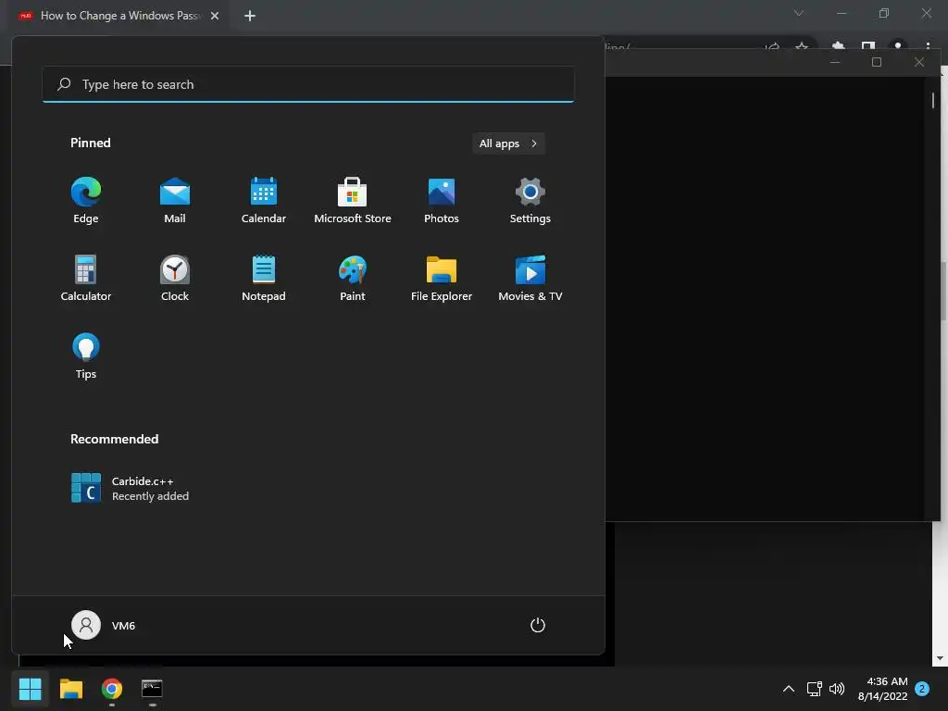Open Chrome extensions puzzle icon
The image size is (948, 711).
[838, 46]
